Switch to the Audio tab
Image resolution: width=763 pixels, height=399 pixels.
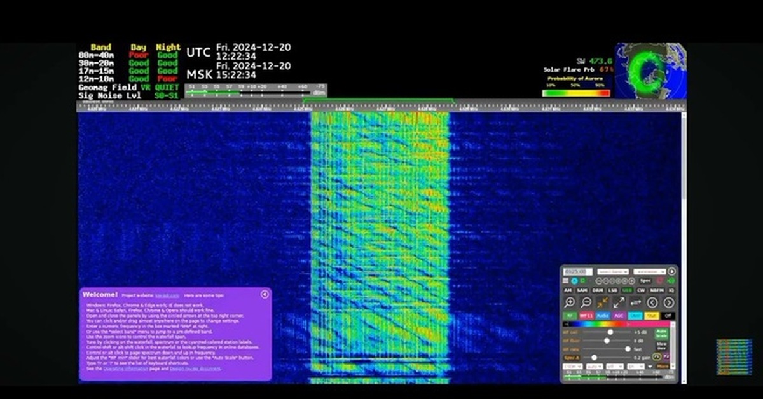click(603, 316)
